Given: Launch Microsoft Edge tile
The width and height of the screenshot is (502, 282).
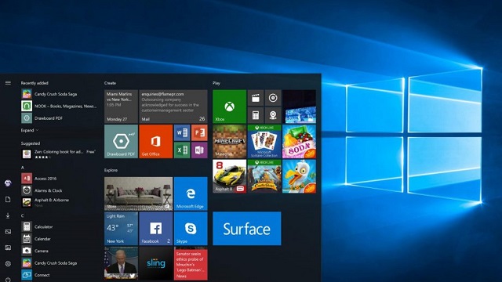Looking at the screenshot, I should (191, 193).
